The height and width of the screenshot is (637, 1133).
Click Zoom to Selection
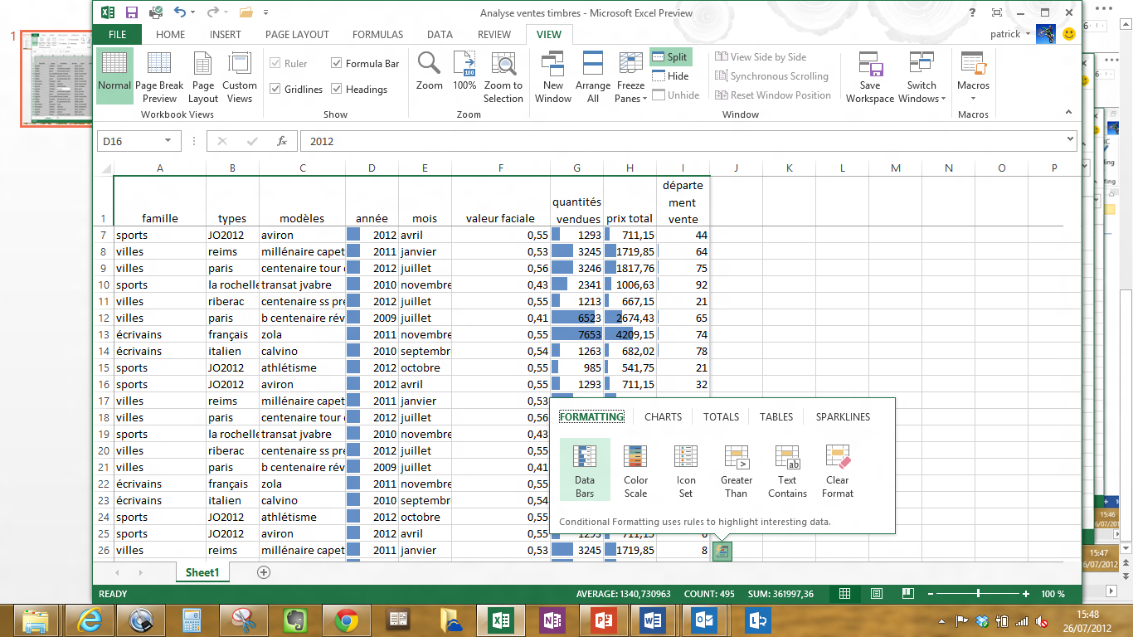pyautogui.click(x=503, y=77)
